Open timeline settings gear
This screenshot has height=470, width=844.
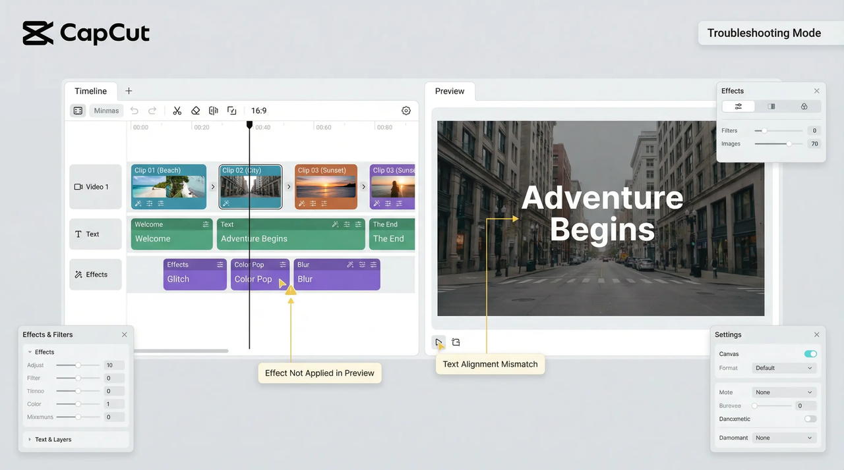pyautogui.click(x=406, y=111)
